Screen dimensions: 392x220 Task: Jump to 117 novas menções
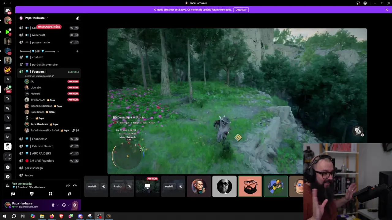[x=49, y=27]
